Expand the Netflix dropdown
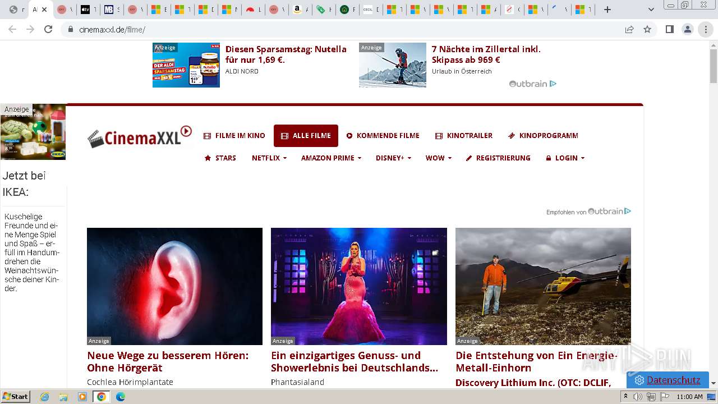Viewport: 718px width, 404px height. pyautogui.click(x=269, y=158)
